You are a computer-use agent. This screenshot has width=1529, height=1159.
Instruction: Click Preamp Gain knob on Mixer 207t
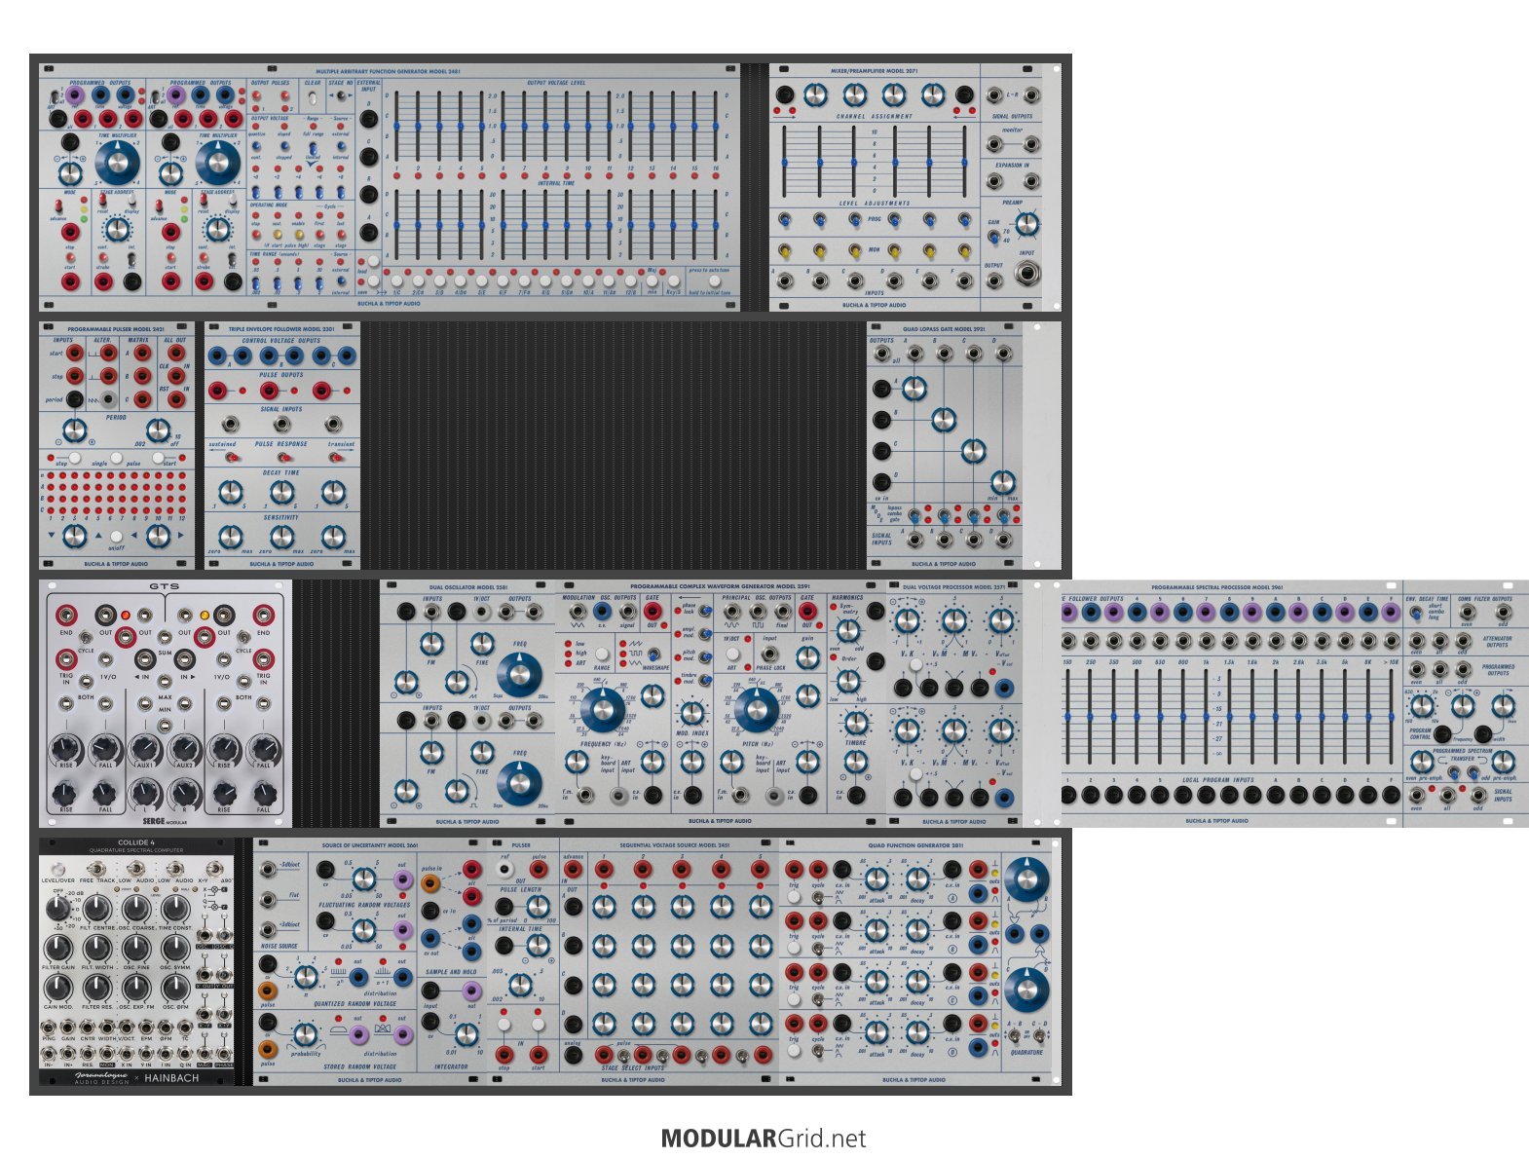(1026, 224)
